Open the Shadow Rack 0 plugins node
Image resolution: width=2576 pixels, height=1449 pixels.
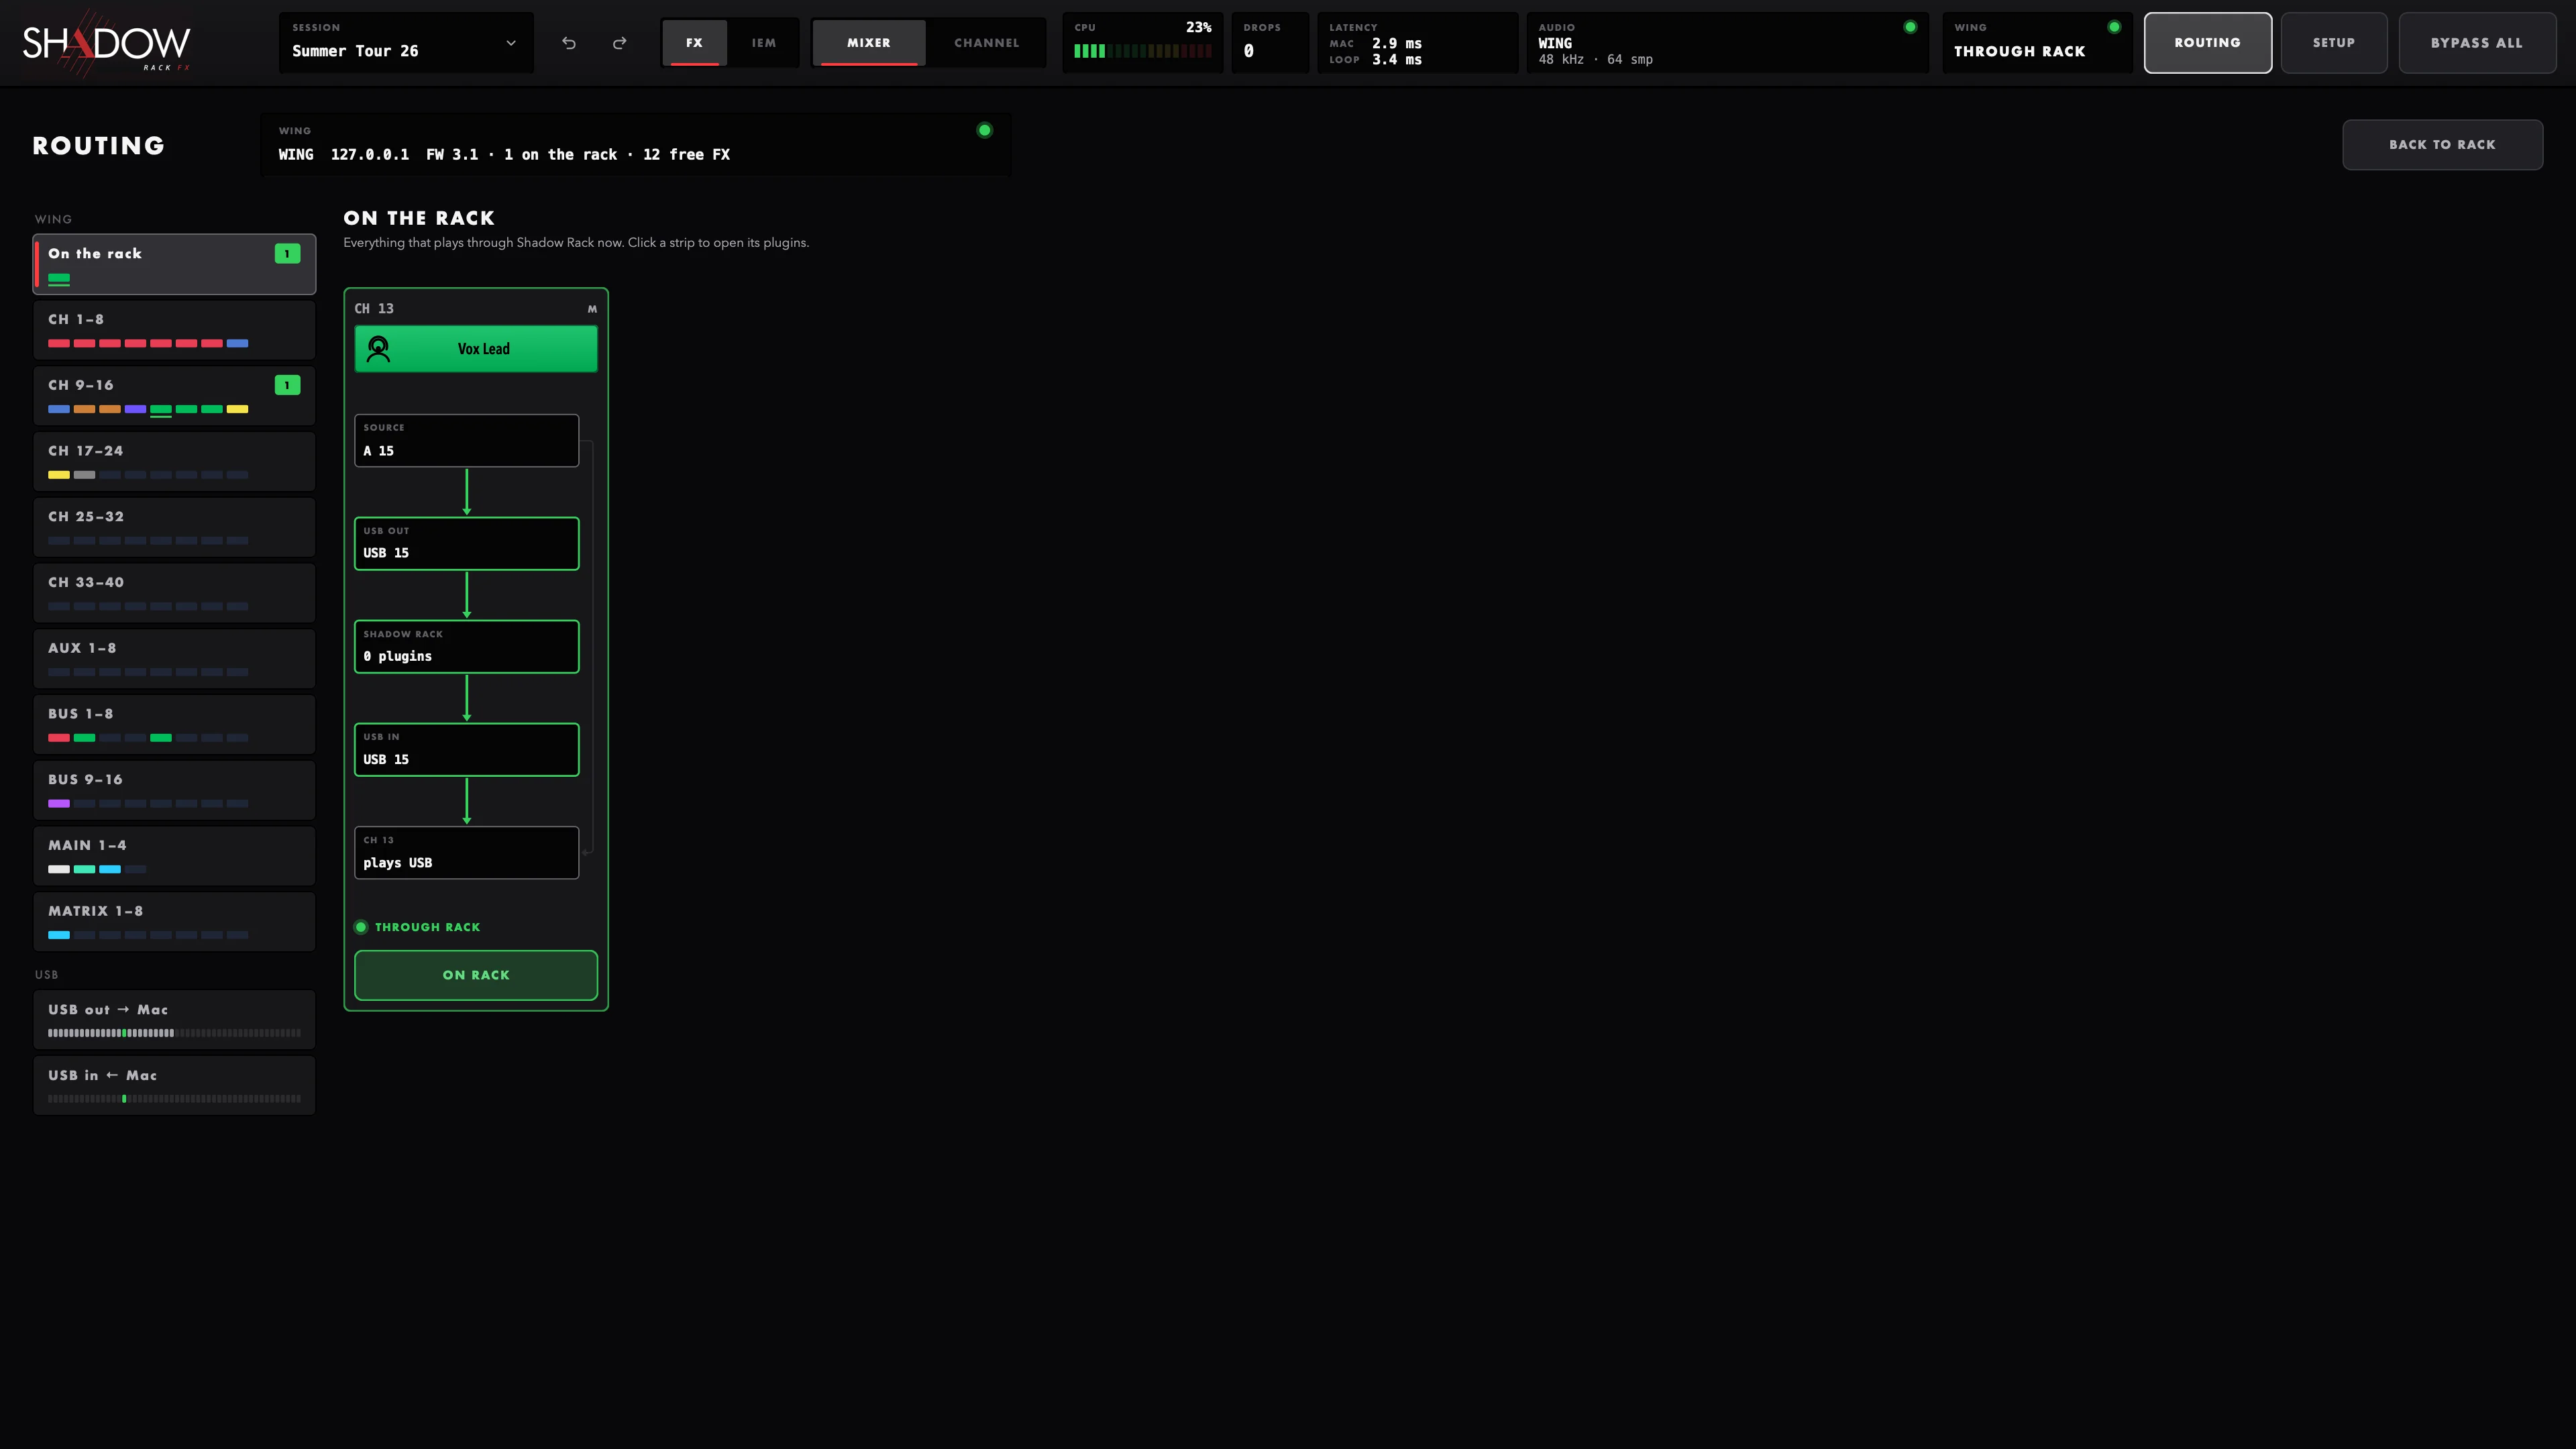tap(466, 647)
